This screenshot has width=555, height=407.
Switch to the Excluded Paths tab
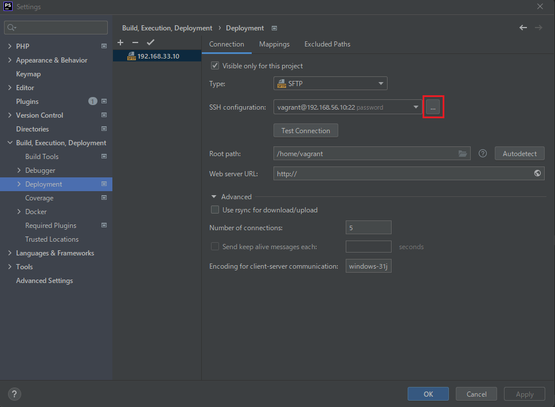click(327, 44)
